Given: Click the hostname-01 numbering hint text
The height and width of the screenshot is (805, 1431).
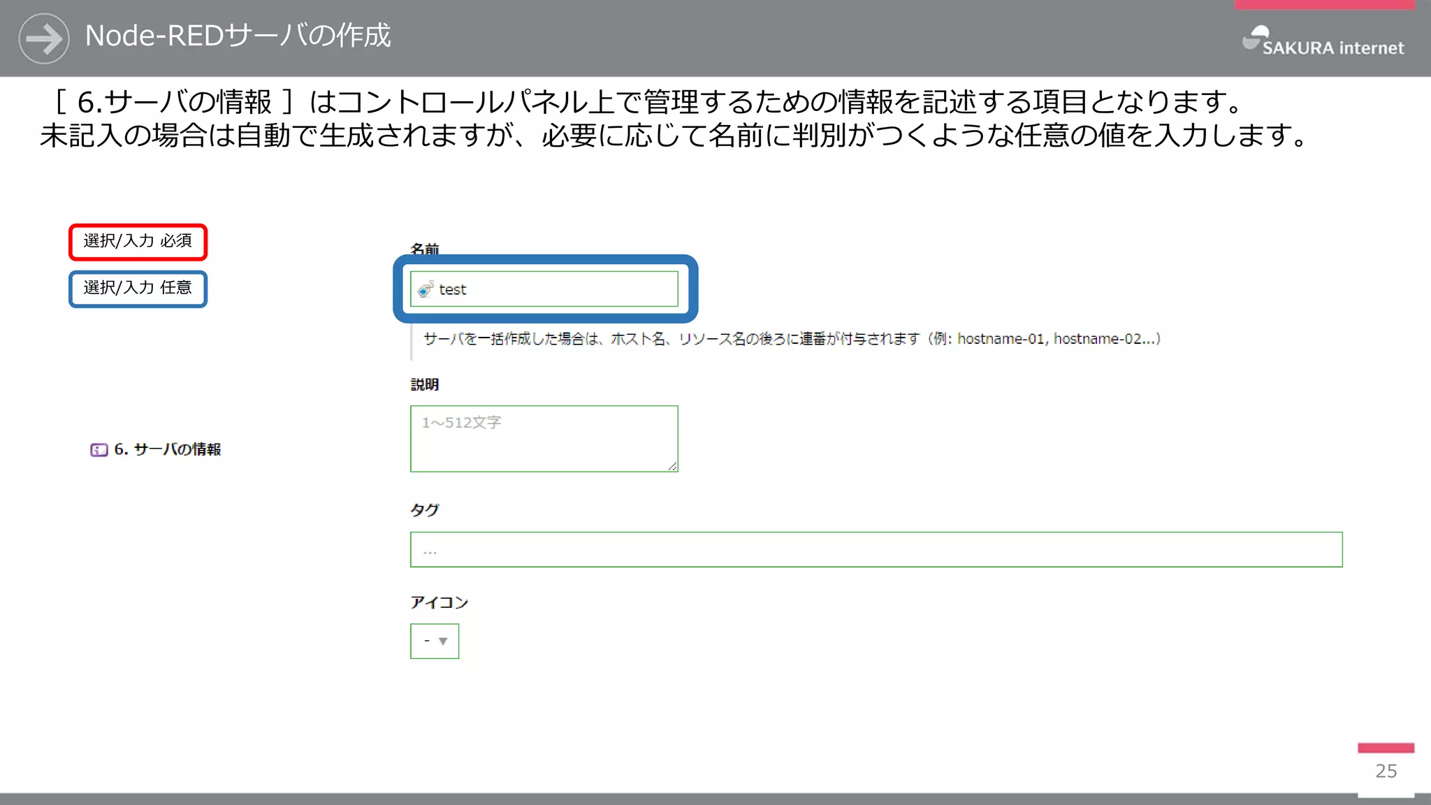Looking at the screenshot, I should (x=792, y=339).
